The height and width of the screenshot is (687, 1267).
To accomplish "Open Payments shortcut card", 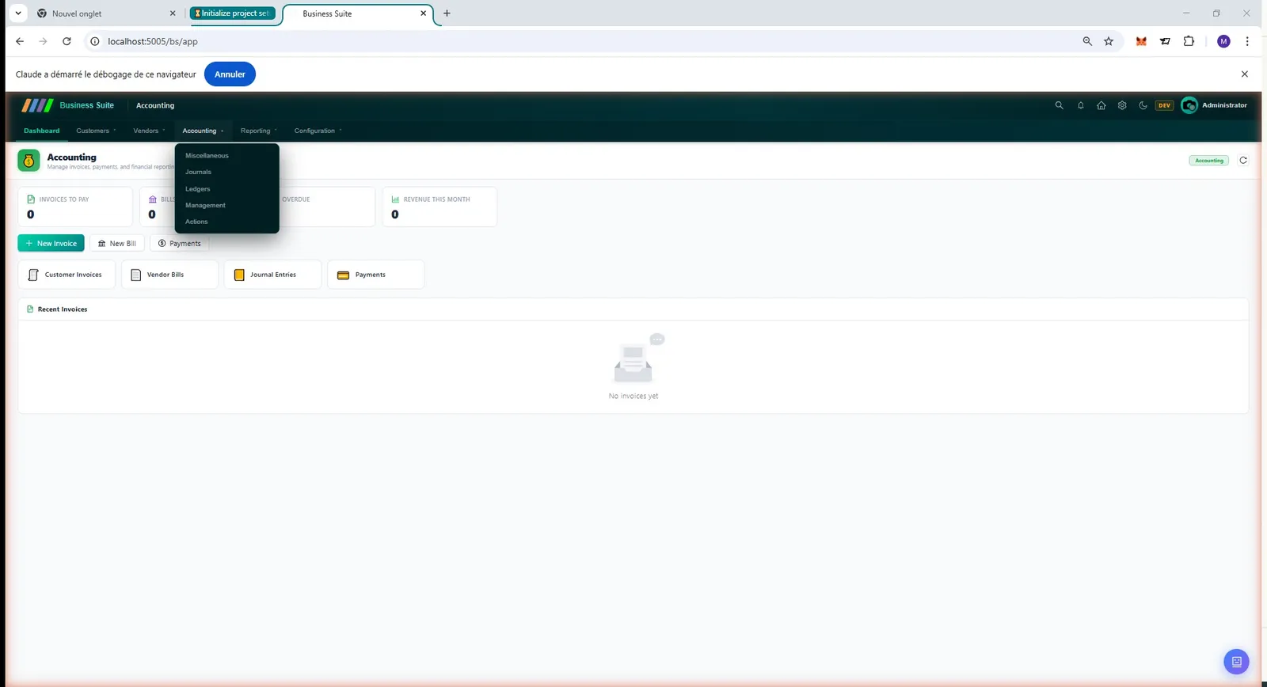I will click(x=375, y=275).
